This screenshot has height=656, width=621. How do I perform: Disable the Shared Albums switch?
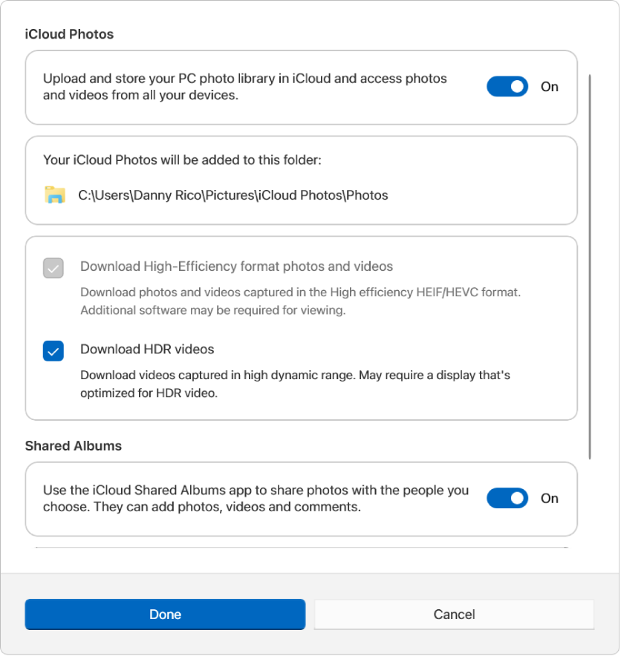tap(507, 498)
